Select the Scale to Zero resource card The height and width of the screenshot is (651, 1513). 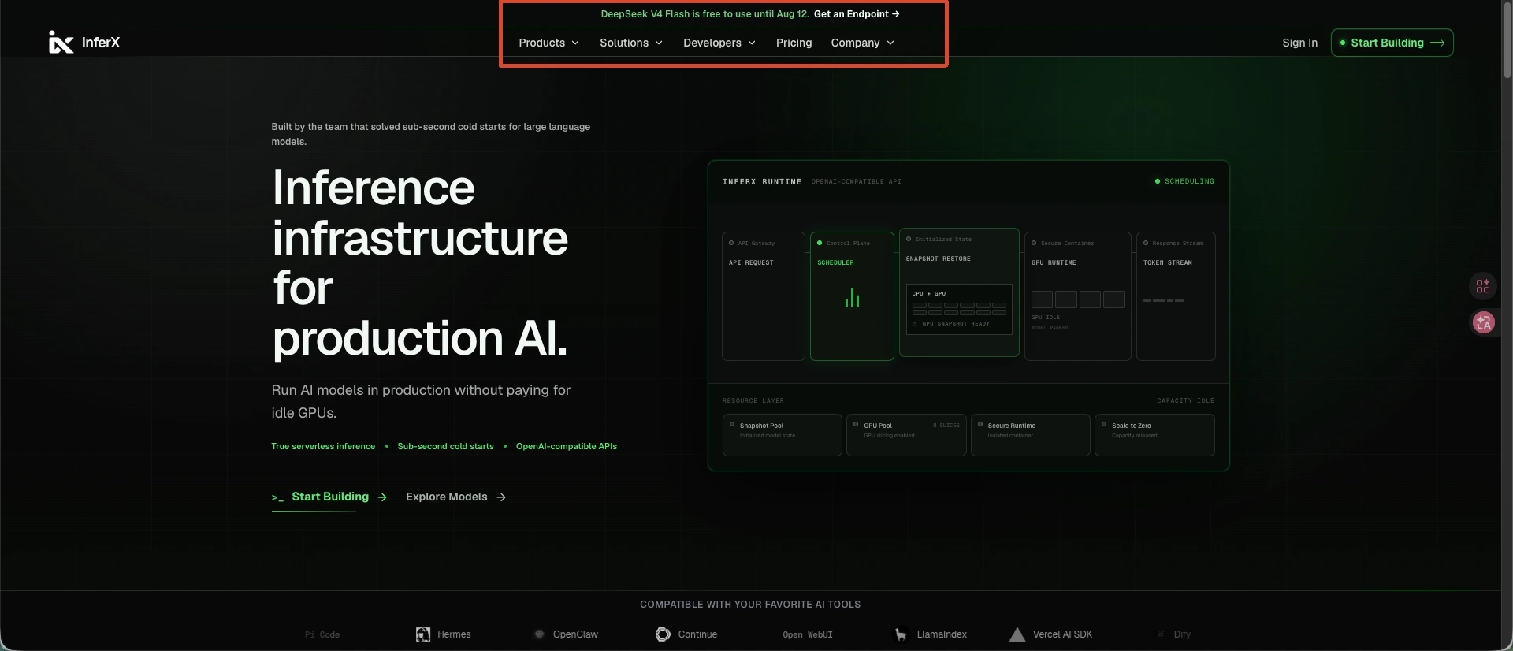point(1154,435)
